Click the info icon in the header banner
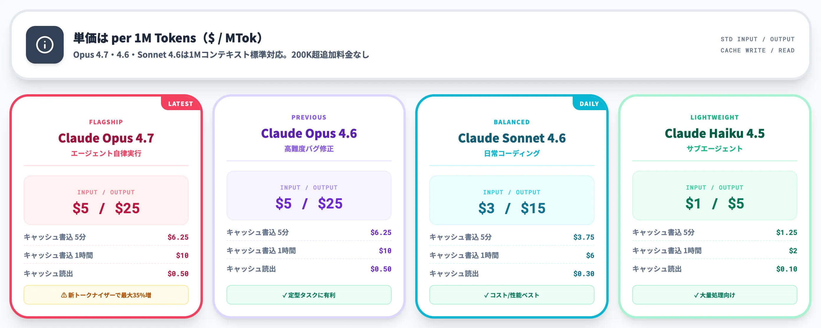The image size is (821, 328). pyautogui.click(x=45, y=45)
